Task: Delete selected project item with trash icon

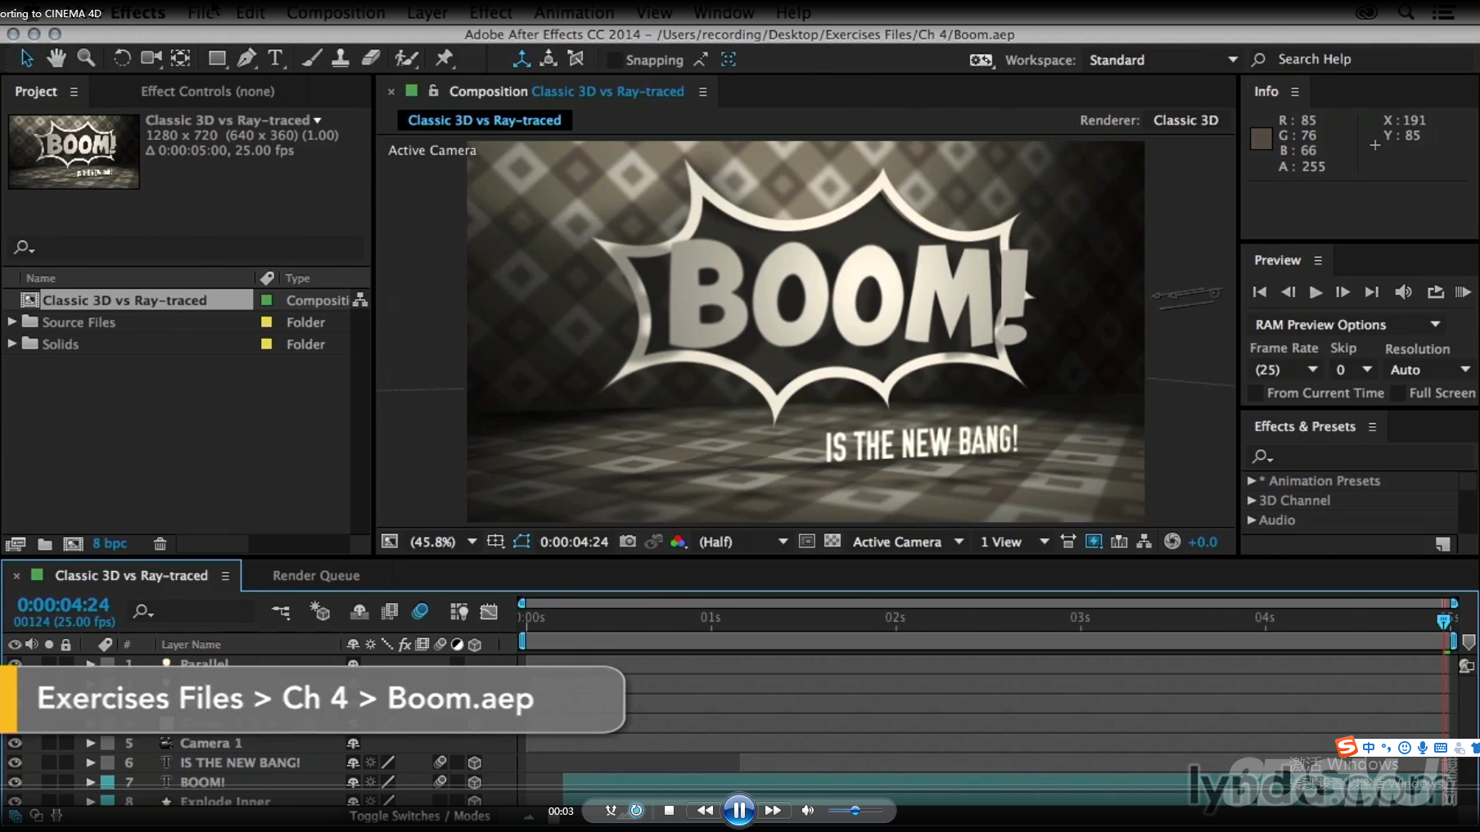Action: [160, 544]
